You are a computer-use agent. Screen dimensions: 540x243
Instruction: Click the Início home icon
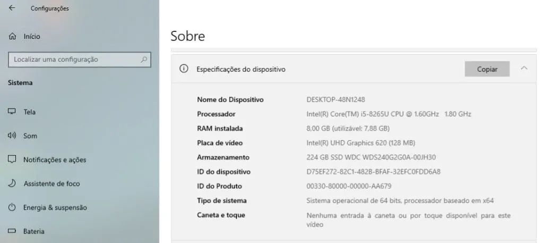[12, 36]
